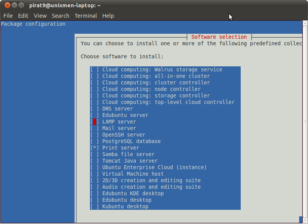The image size is (308, 224).
Task: Open the Help menu
Action: coord(108,16)
